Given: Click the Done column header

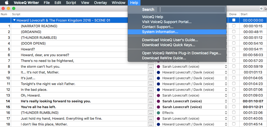Looking at the screenshot, I should pos(233,14).
